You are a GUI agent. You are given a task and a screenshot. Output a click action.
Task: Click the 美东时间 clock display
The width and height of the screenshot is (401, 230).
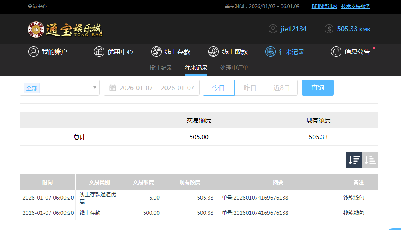[262, 6]
